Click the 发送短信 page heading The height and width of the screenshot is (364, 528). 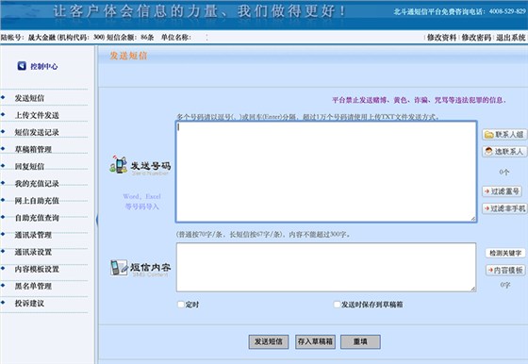pyautogui.click(x=128, y=56)
